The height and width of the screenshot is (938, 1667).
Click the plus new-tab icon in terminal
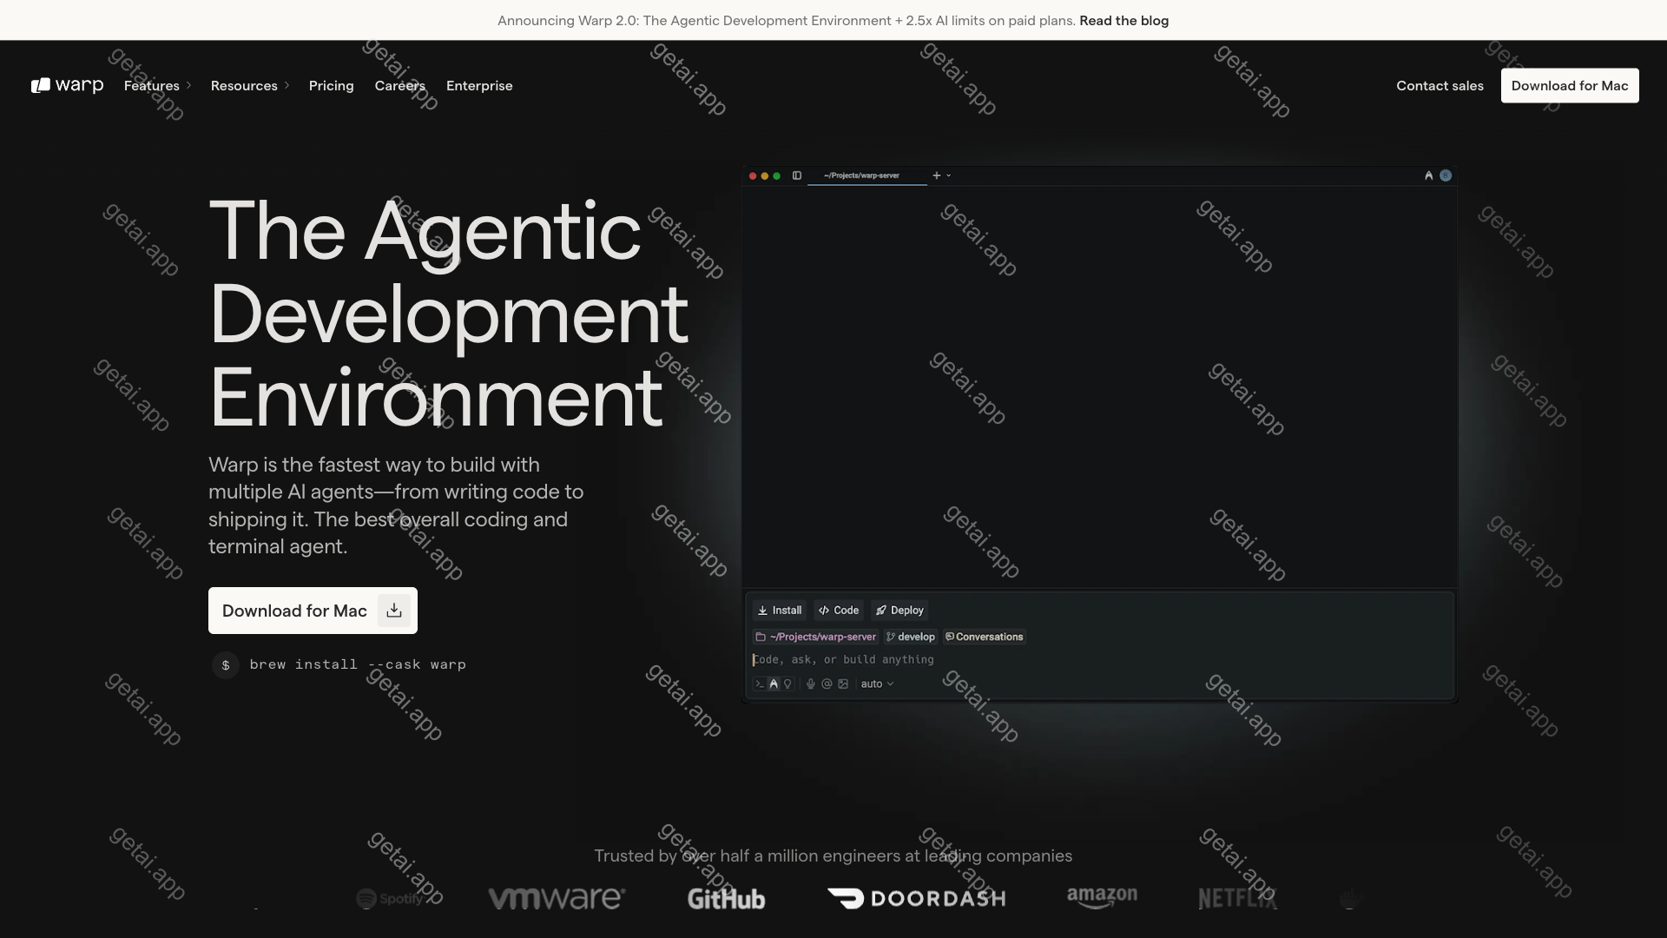pyautogui.click(x=937, y=175)
